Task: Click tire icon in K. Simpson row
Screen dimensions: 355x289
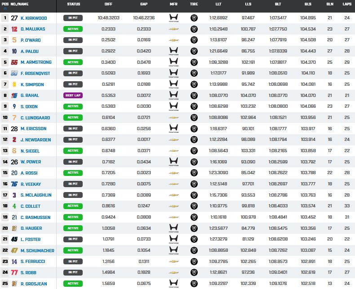Action: 194,84
